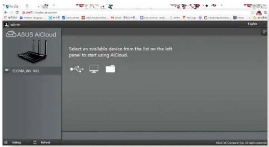Click the folder icon in AiCloud panel
This screenshot has width=269, height=147.
tap(110, 69)
